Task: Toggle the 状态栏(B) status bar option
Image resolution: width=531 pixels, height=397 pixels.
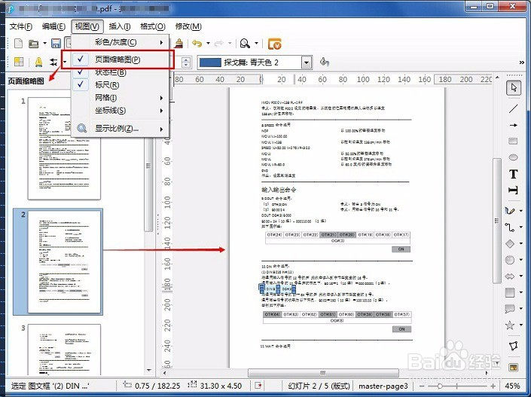Action: pos(121,72)
